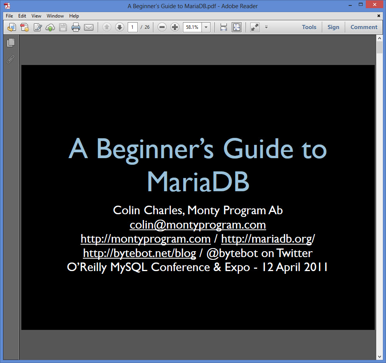Click the colin@montyprogram.com email link
Screen dimensions: 386x363
tap(198, 225)
